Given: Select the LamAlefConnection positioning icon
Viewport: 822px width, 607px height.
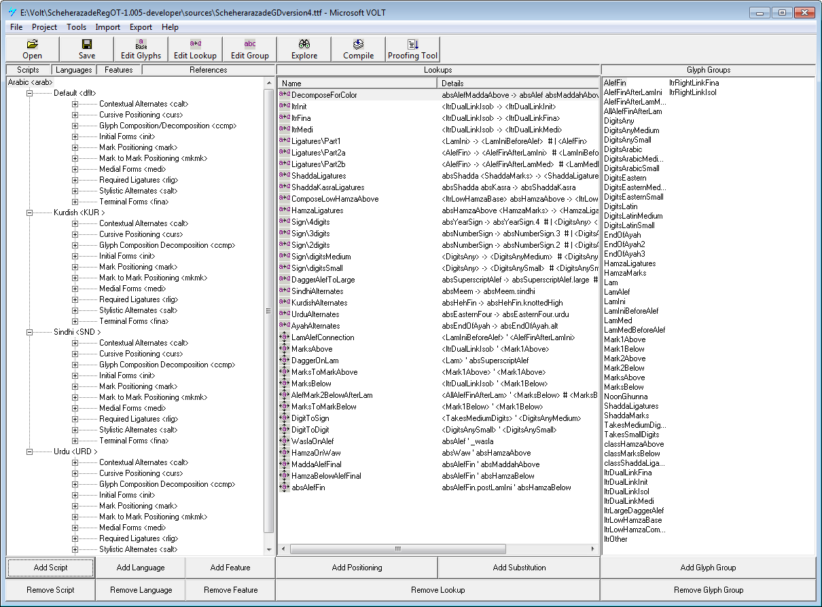Looking at the screenshot, I should 284,337.
